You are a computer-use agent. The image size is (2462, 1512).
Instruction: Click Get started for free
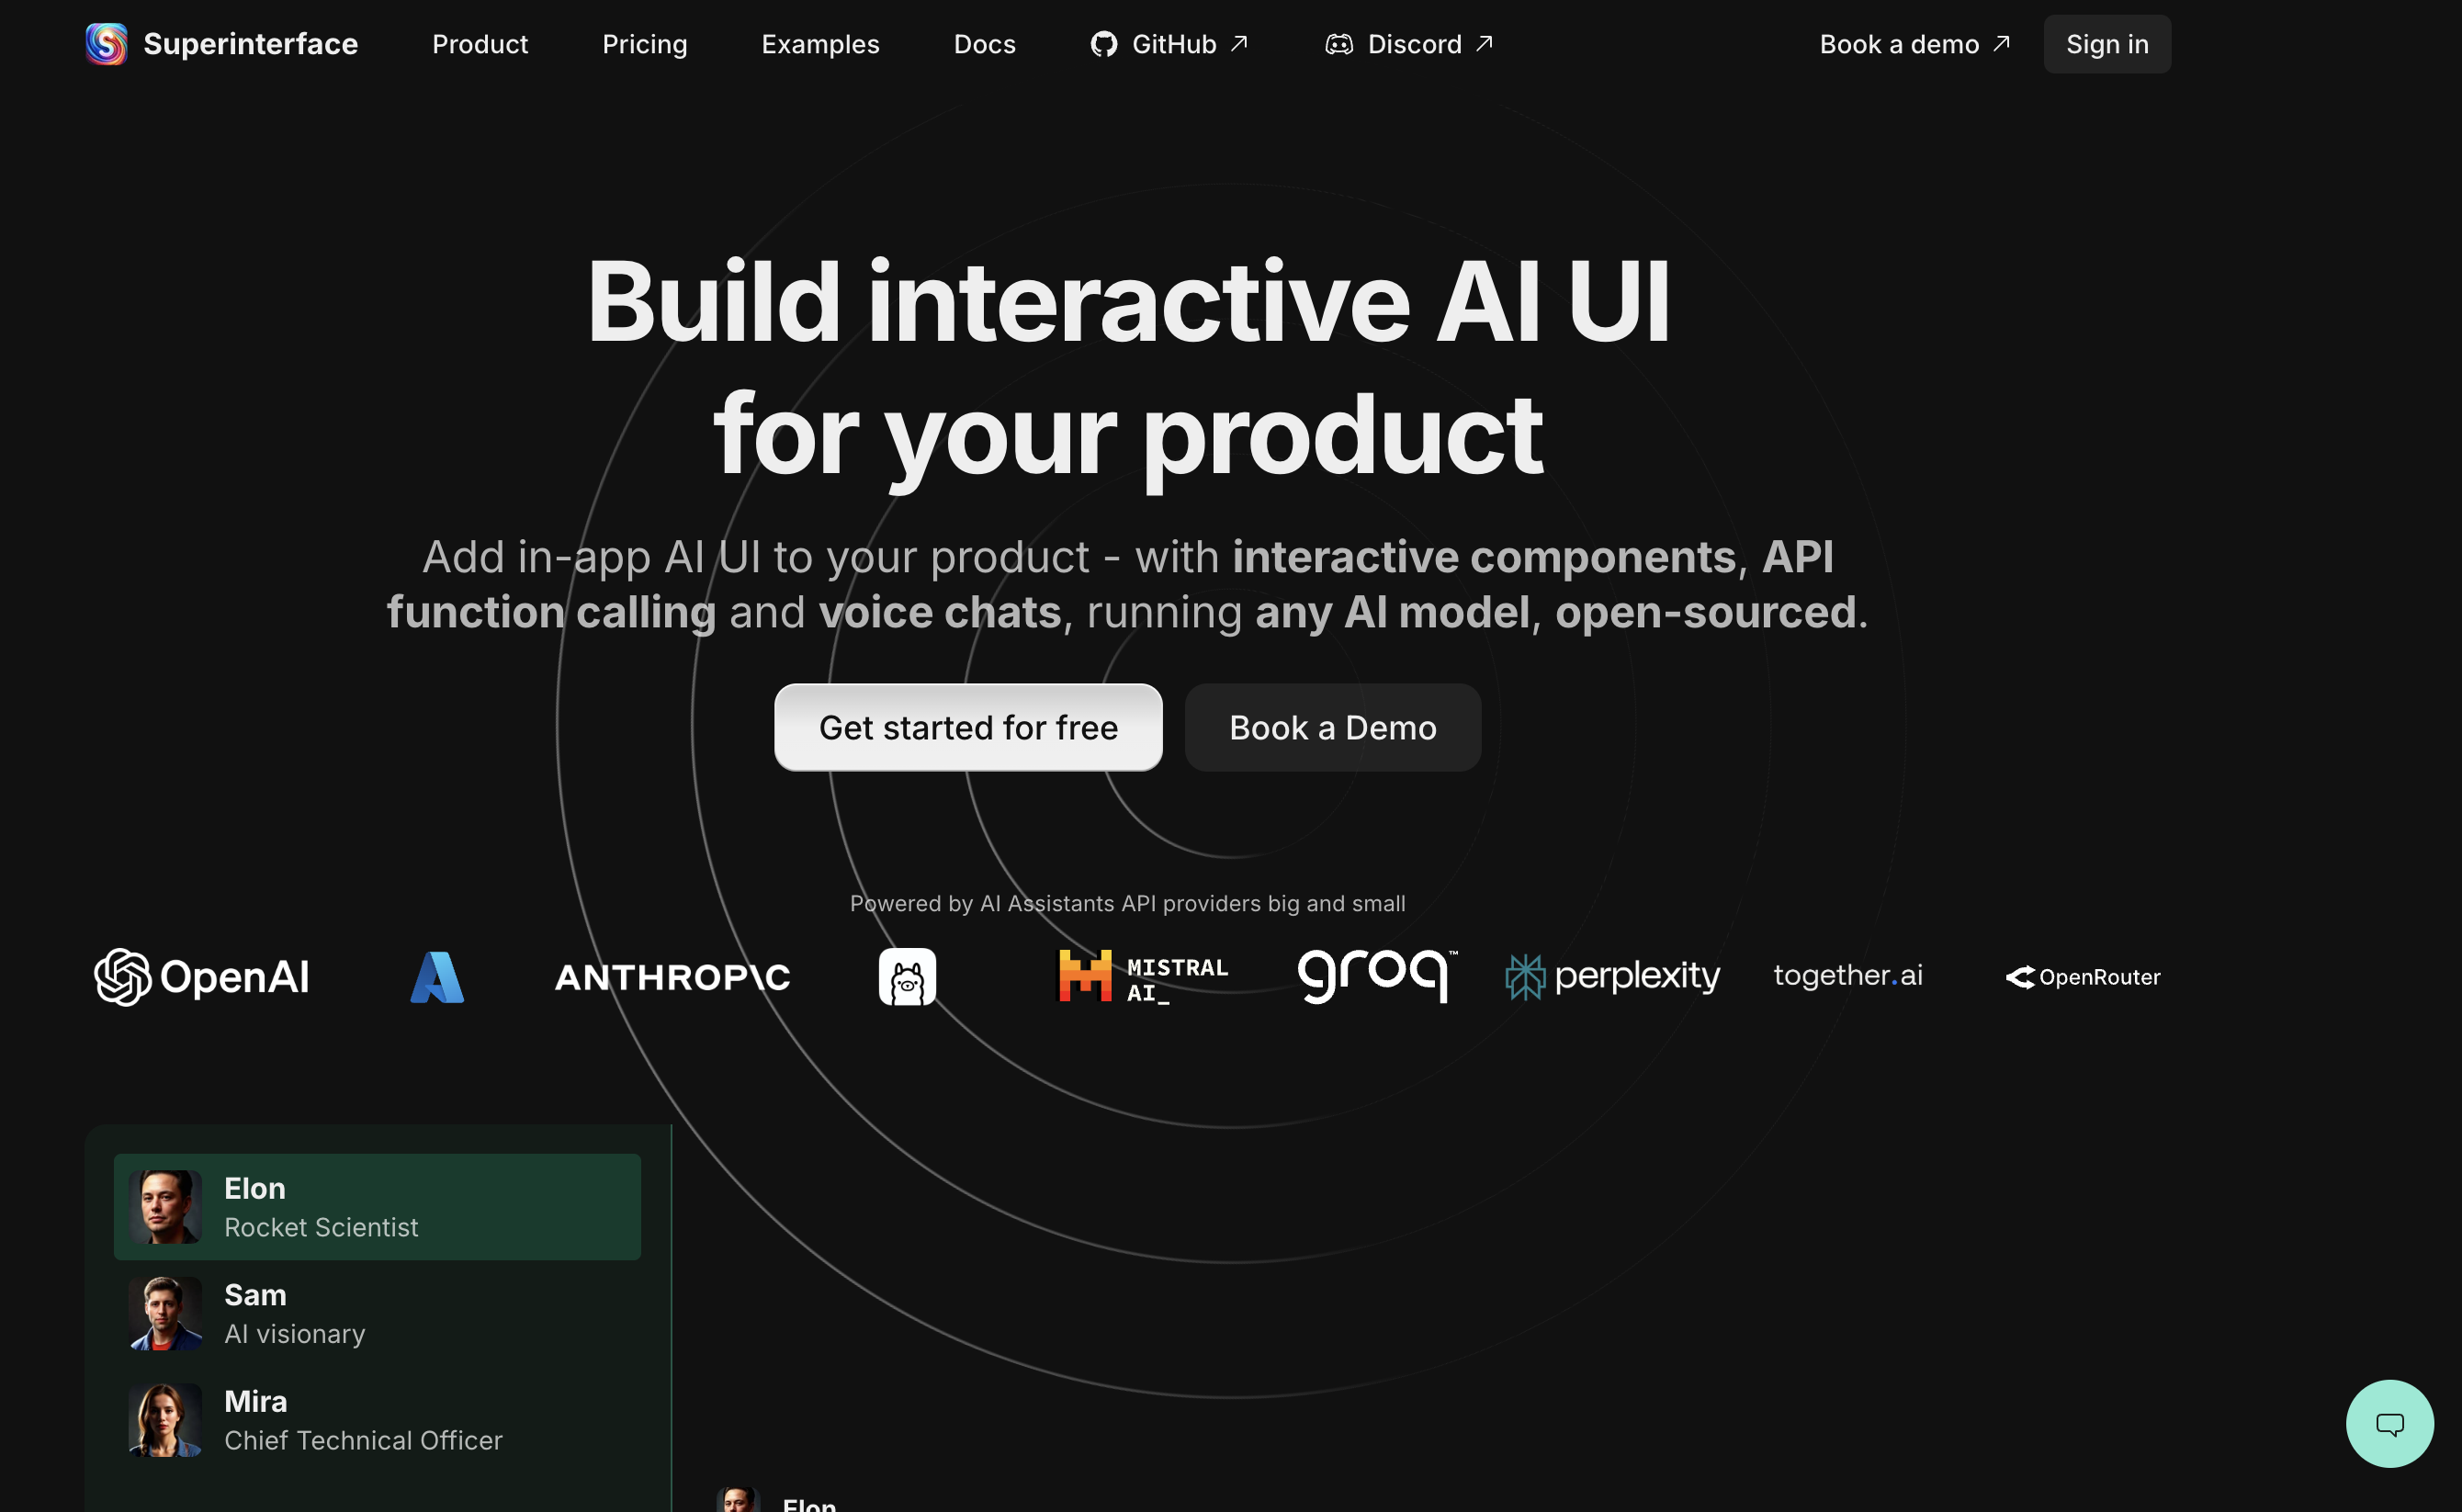click(x=967, y=727)
